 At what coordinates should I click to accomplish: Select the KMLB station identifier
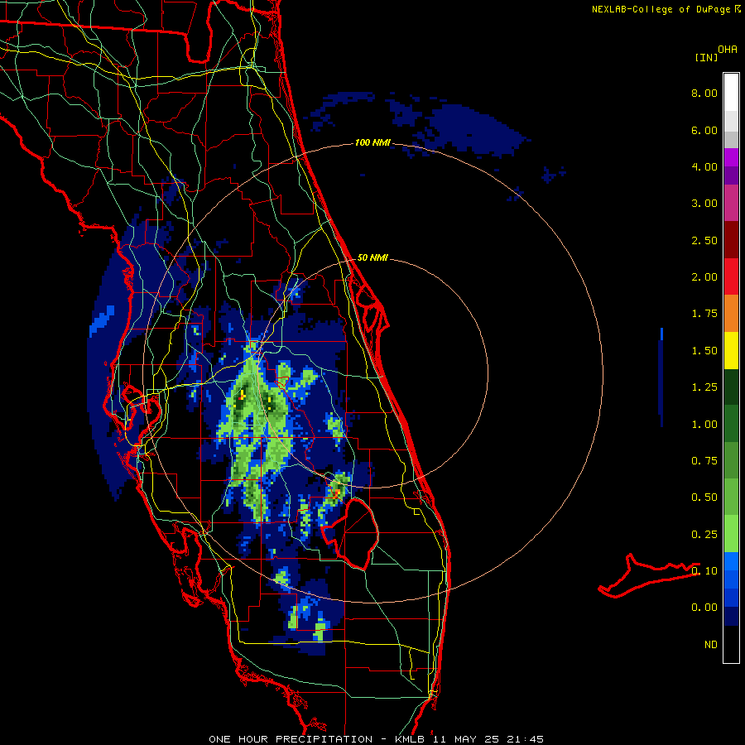[410, 739]
